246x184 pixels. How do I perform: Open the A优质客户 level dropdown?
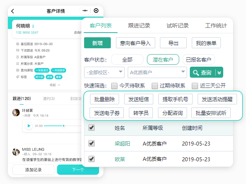point(157,72)
